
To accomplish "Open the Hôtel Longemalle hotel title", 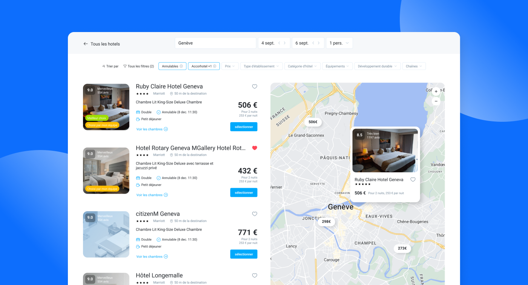I will [x=159, y=276].
